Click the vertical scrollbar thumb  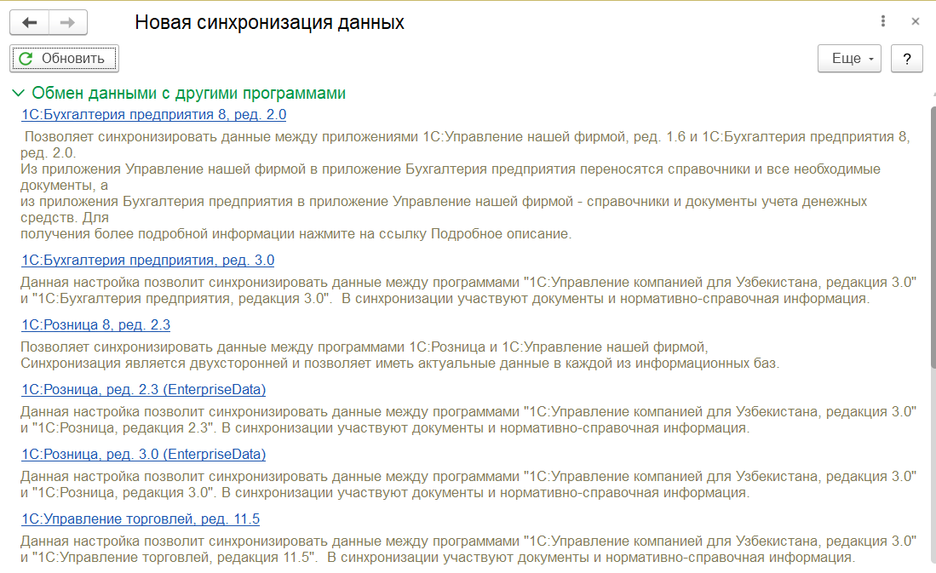click(932, 238)
